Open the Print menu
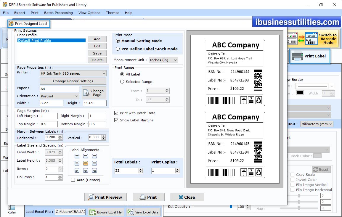Screen dimensions: 342x217 [34, 13]
